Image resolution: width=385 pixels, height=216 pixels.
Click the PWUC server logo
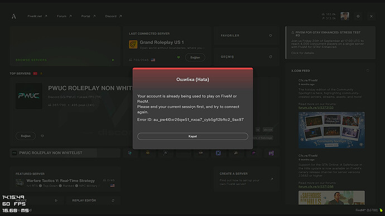pos(28,96)
